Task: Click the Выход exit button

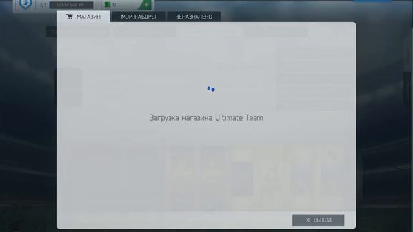Action: [x=318, y=220]
